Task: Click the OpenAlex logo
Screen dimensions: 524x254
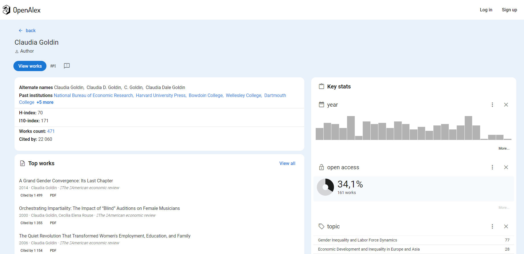Action: coord(22,10)
